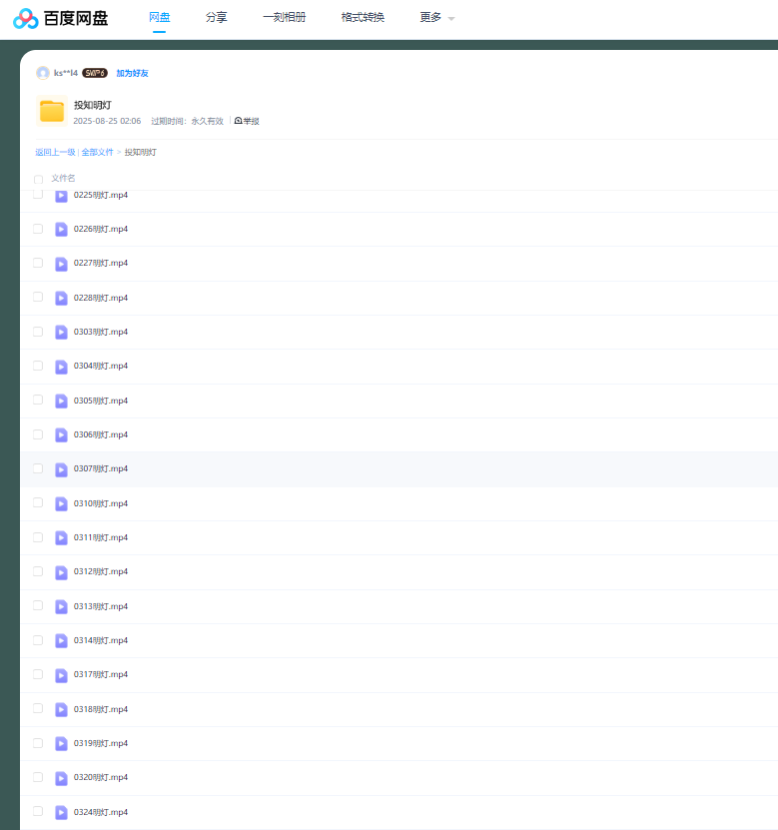Open the file named 0312明灯.mp4

pyautogui.click(x=101, y=571)
